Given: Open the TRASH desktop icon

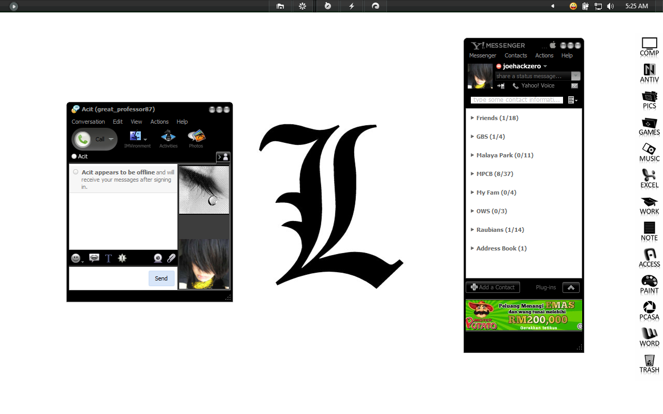Looking at the screenshot, I should pyautogui.click(x=649, y=363).
